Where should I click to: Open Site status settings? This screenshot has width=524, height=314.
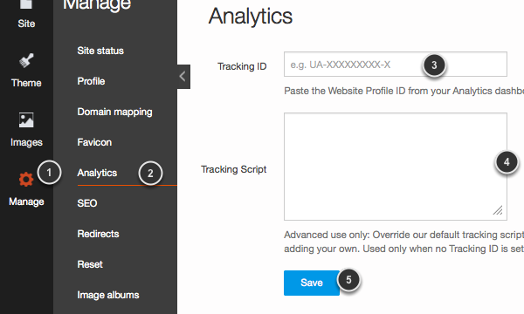tap(100, 51)
